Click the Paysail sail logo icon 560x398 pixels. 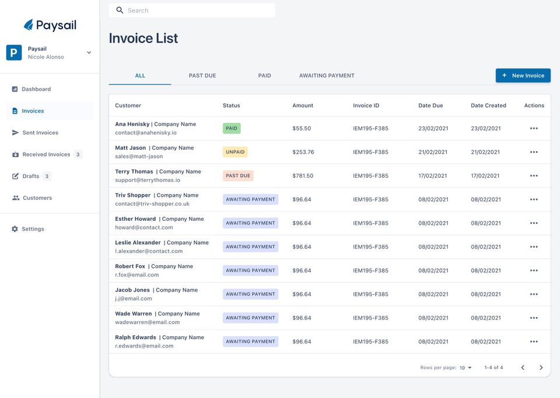29,25
